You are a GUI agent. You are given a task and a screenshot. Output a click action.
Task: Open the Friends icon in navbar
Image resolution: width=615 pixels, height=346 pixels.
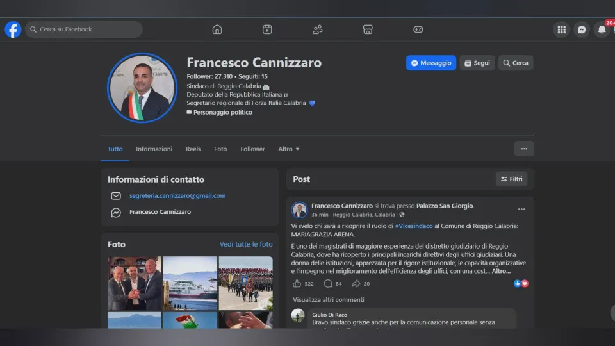(317, 29)
